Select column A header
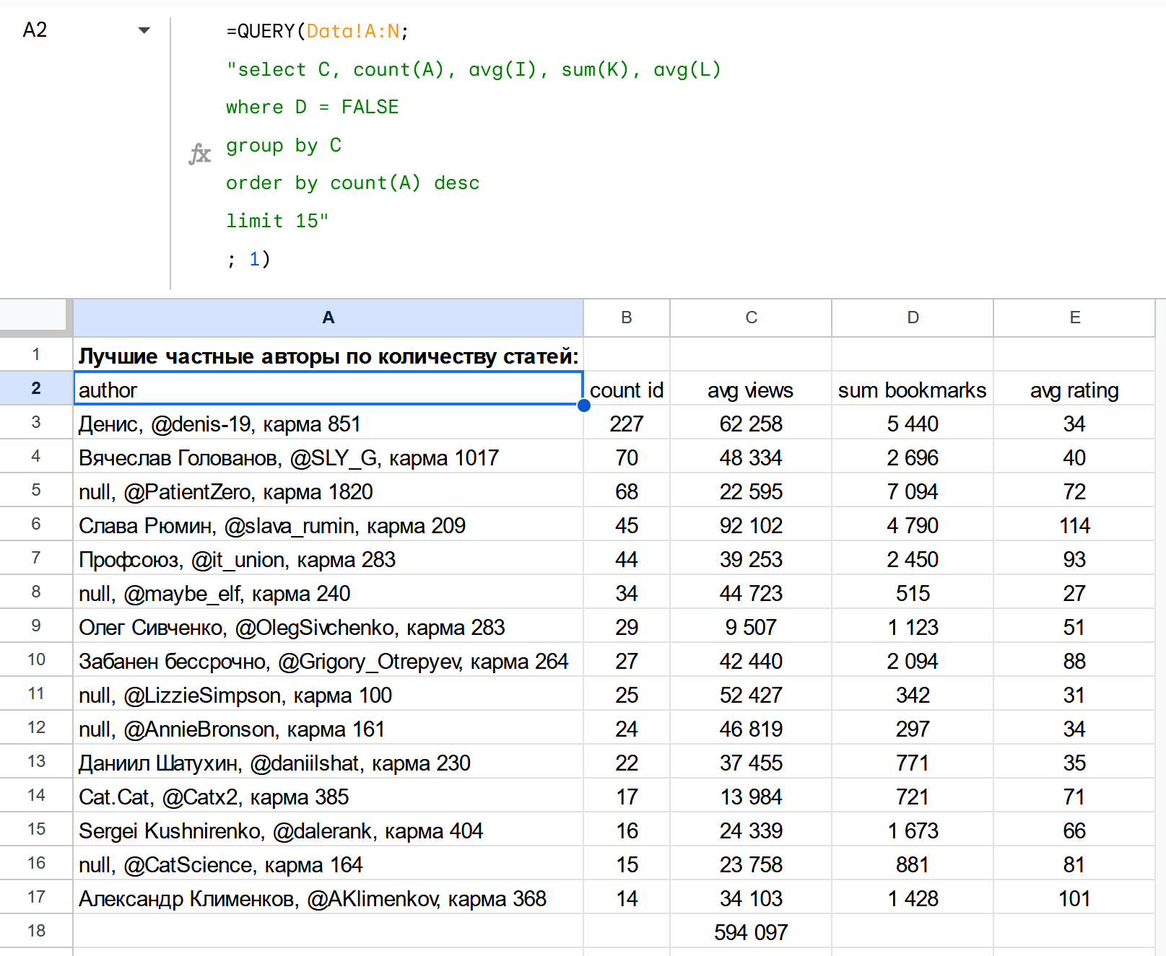 [328, 317]
